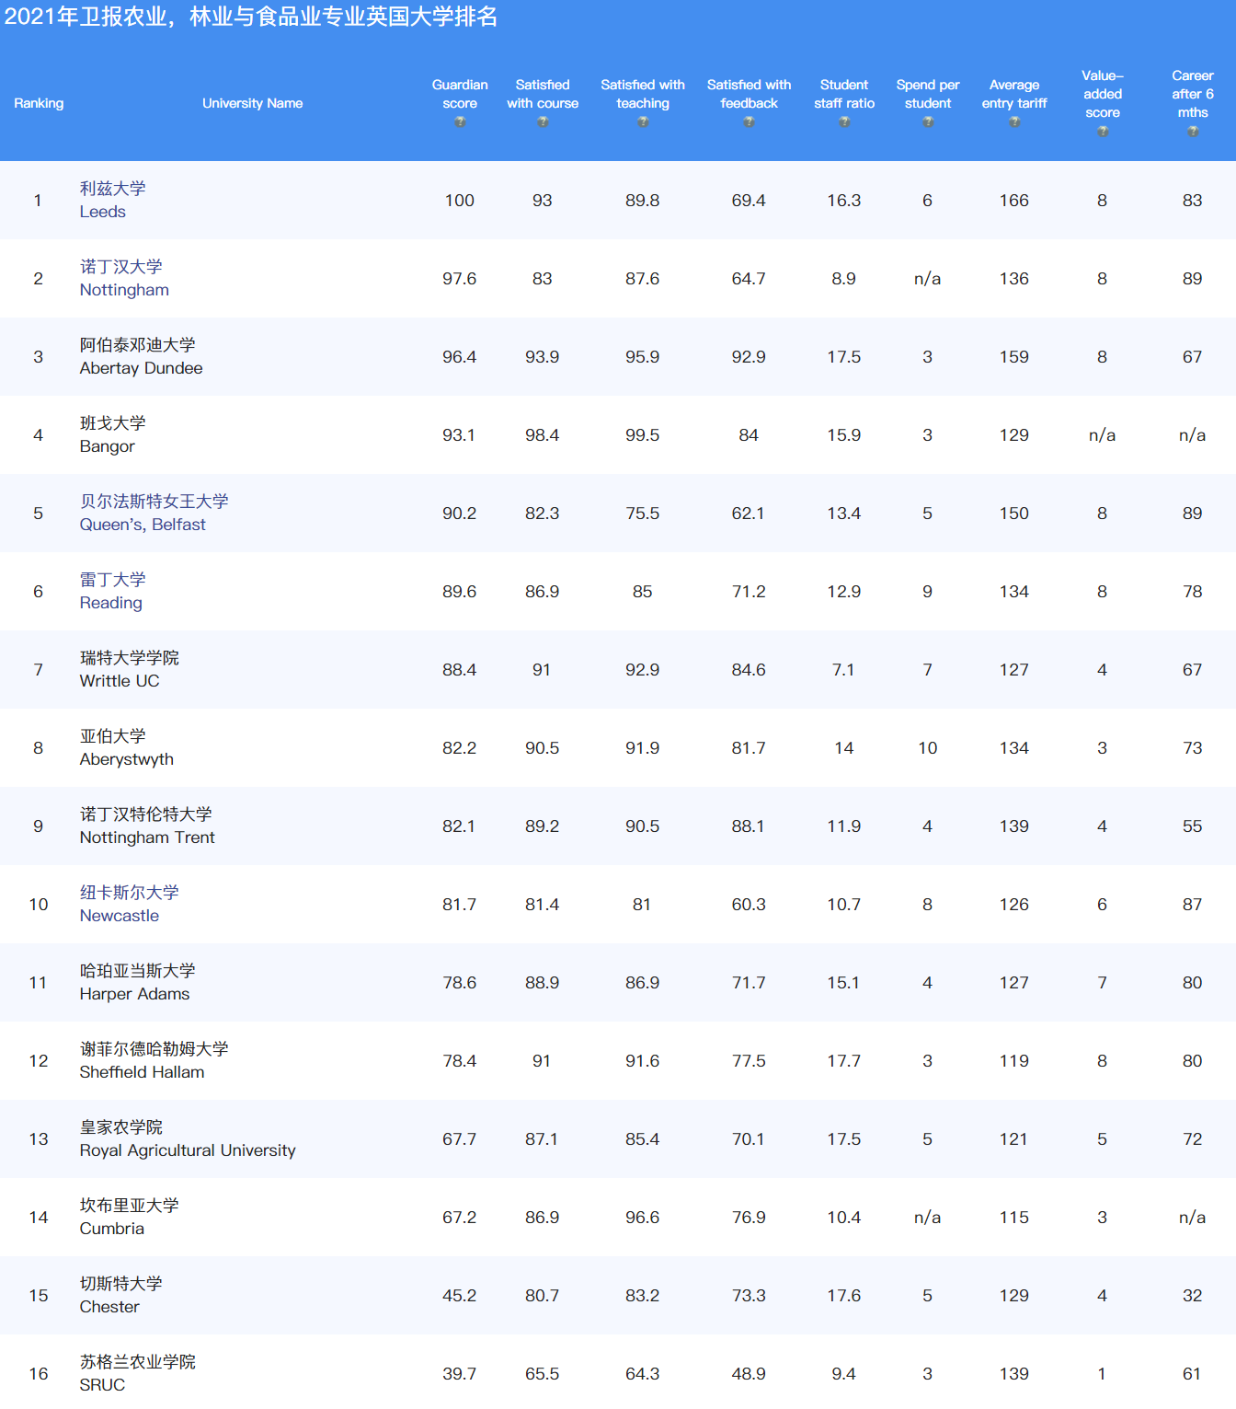Click the rank number 10 cell
This screenshot has height=1409, width=1236.
click(39, 905)
